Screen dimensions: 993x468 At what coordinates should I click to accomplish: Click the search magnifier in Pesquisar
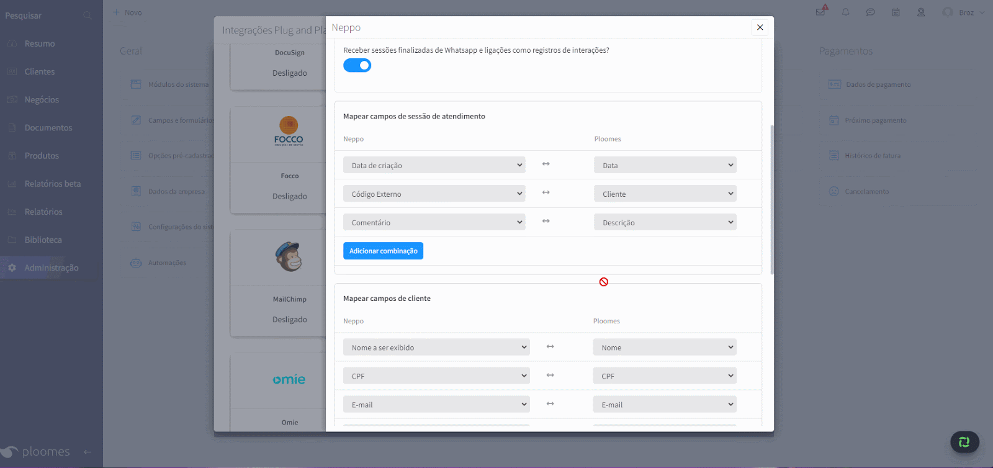pyautogui.click(x=88, y=16)
